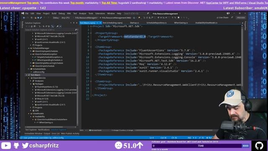Open the Error List tab
This screenshot has width=268, height=151.
pyautogui.click(x=56, y=133)
